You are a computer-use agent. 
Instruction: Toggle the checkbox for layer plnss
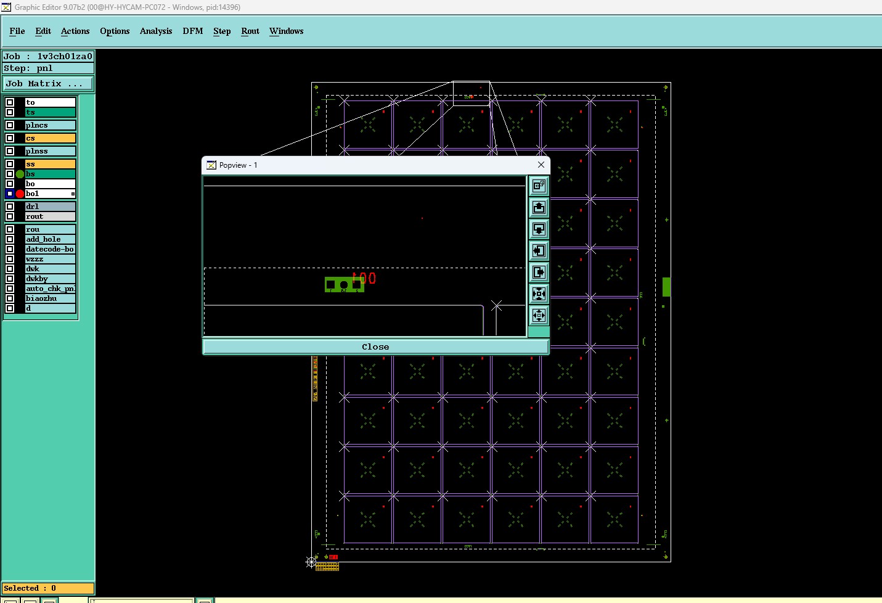10,151
